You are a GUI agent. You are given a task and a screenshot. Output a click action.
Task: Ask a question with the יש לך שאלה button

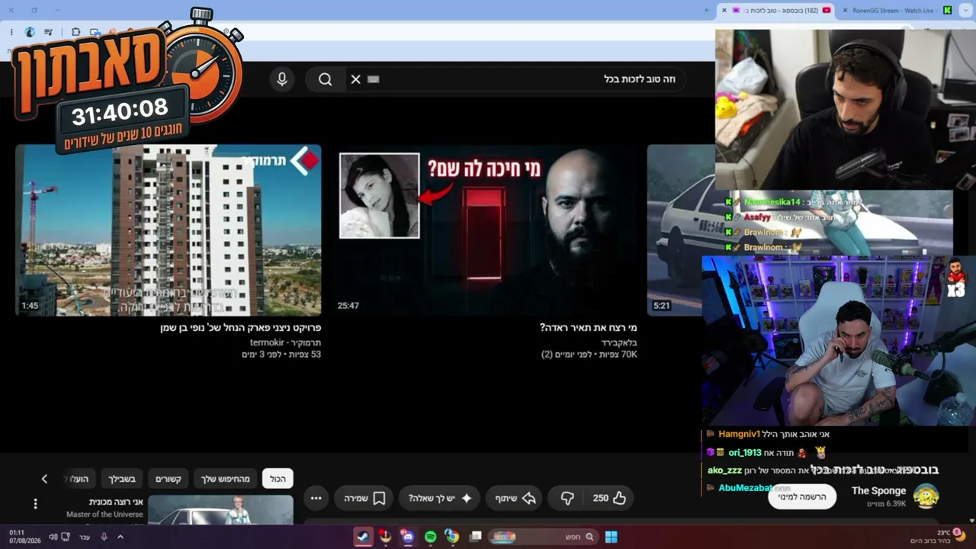point(438,498)
